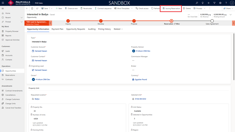Image resolution: width=235 pixels, height=132 pixels.
Task: Save the opportunity record
Action: [x=45, y=8]
